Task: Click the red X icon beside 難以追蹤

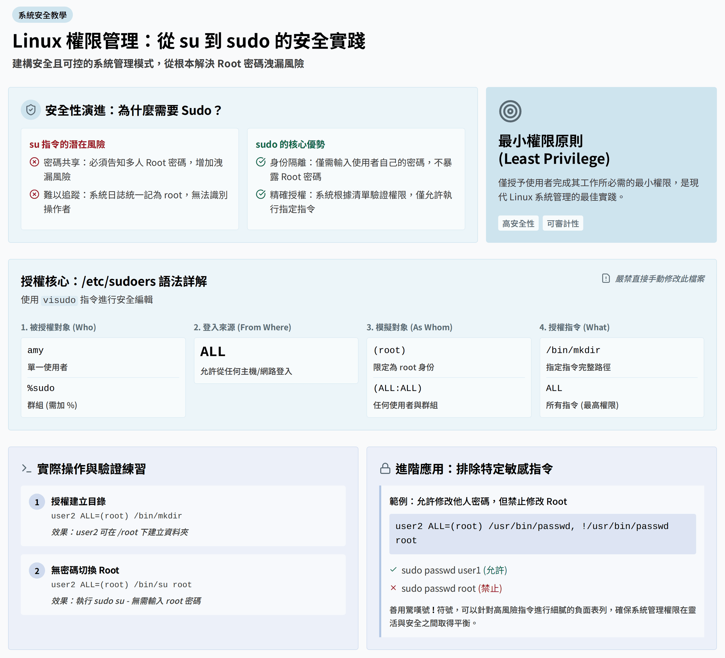Action: pos(34,194)
